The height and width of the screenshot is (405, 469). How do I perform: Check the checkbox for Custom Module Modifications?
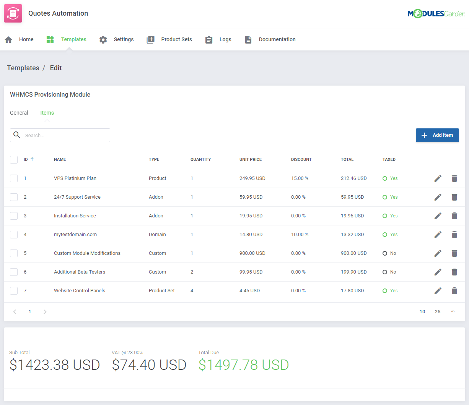coord(14,253)
